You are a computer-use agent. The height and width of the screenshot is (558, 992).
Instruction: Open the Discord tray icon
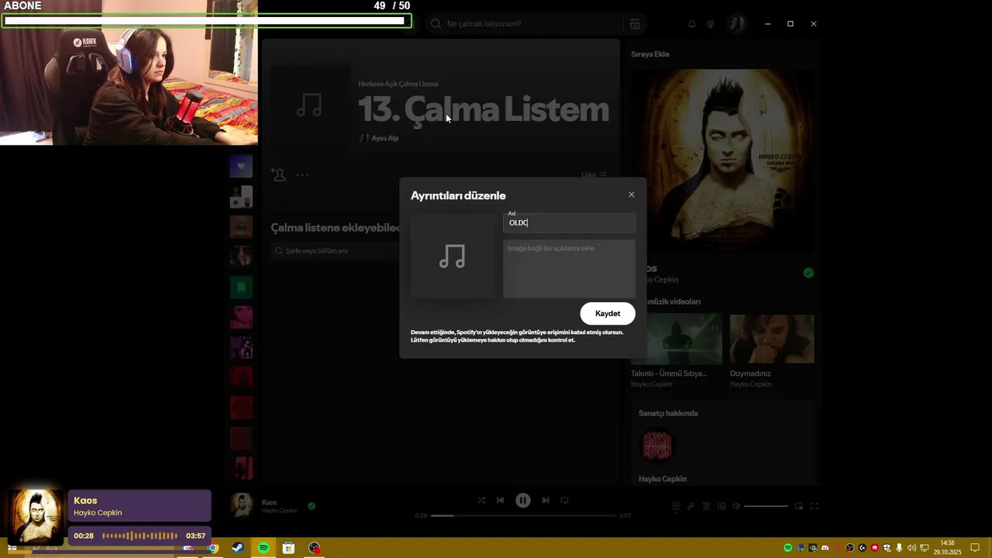click(825, 548)
